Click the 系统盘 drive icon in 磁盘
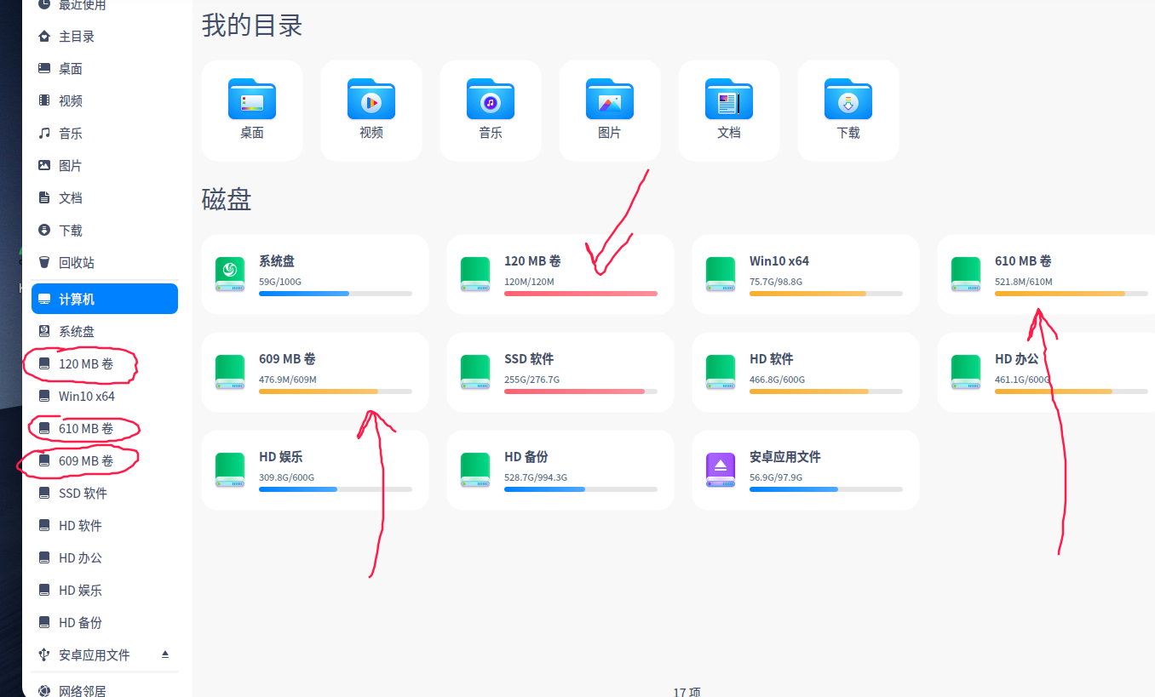1155x697 pixels. [x=230, y=274]
